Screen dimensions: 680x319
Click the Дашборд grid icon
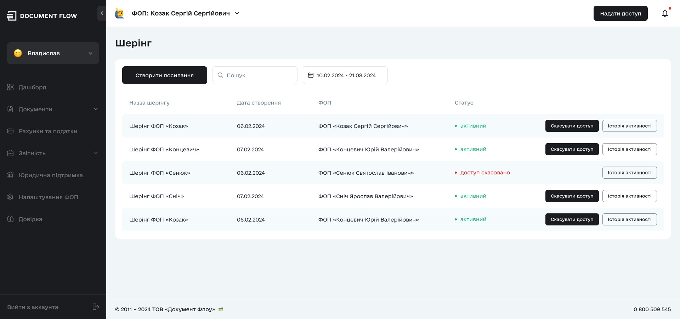point(10,87)
